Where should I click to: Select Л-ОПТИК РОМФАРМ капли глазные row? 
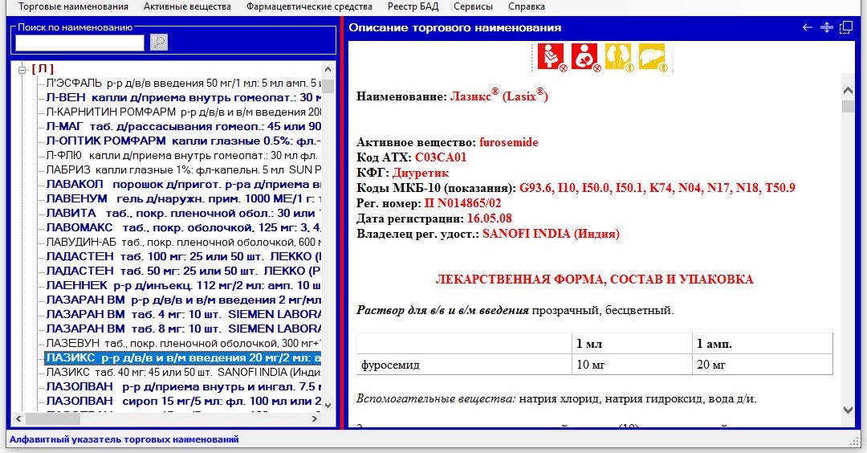[x=183, y=141]
